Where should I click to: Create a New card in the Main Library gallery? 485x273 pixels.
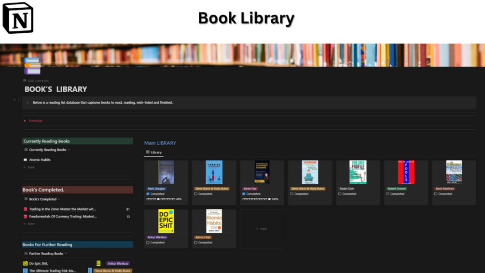click(262, 229)
